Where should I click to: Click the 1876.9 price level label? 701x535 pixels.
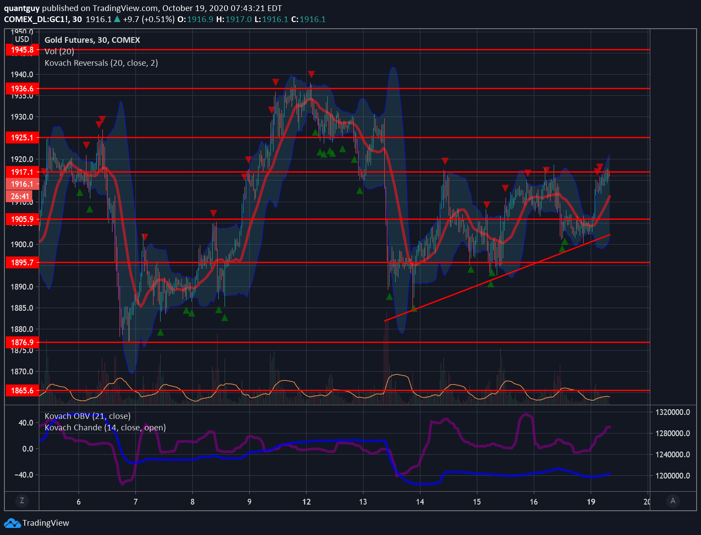(x=22, y=343)
